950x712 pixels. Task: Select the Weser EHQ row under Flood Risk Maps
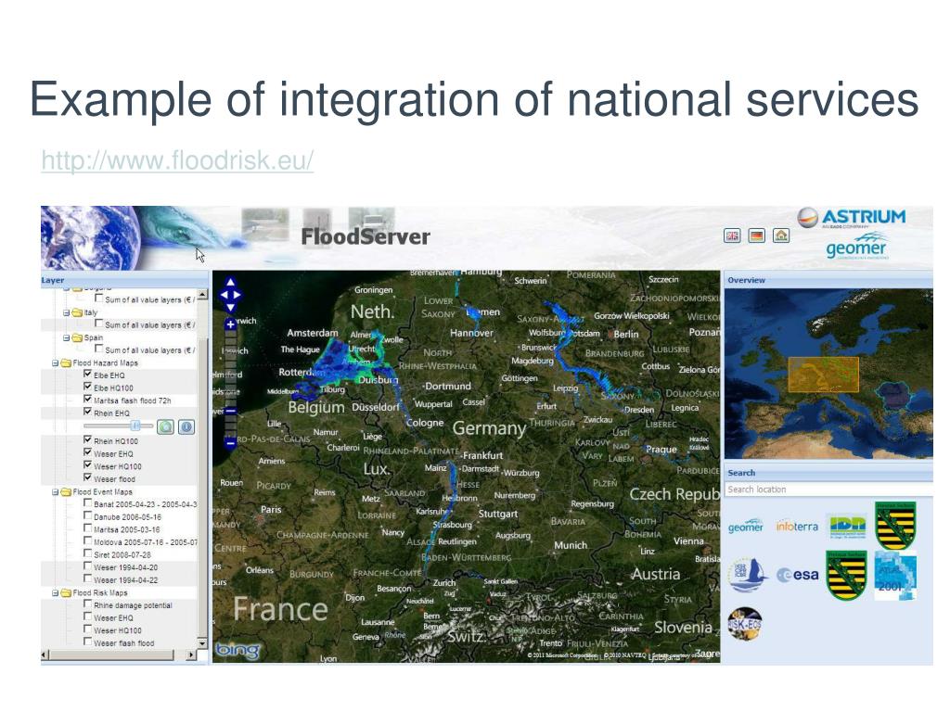click(120, 617)
